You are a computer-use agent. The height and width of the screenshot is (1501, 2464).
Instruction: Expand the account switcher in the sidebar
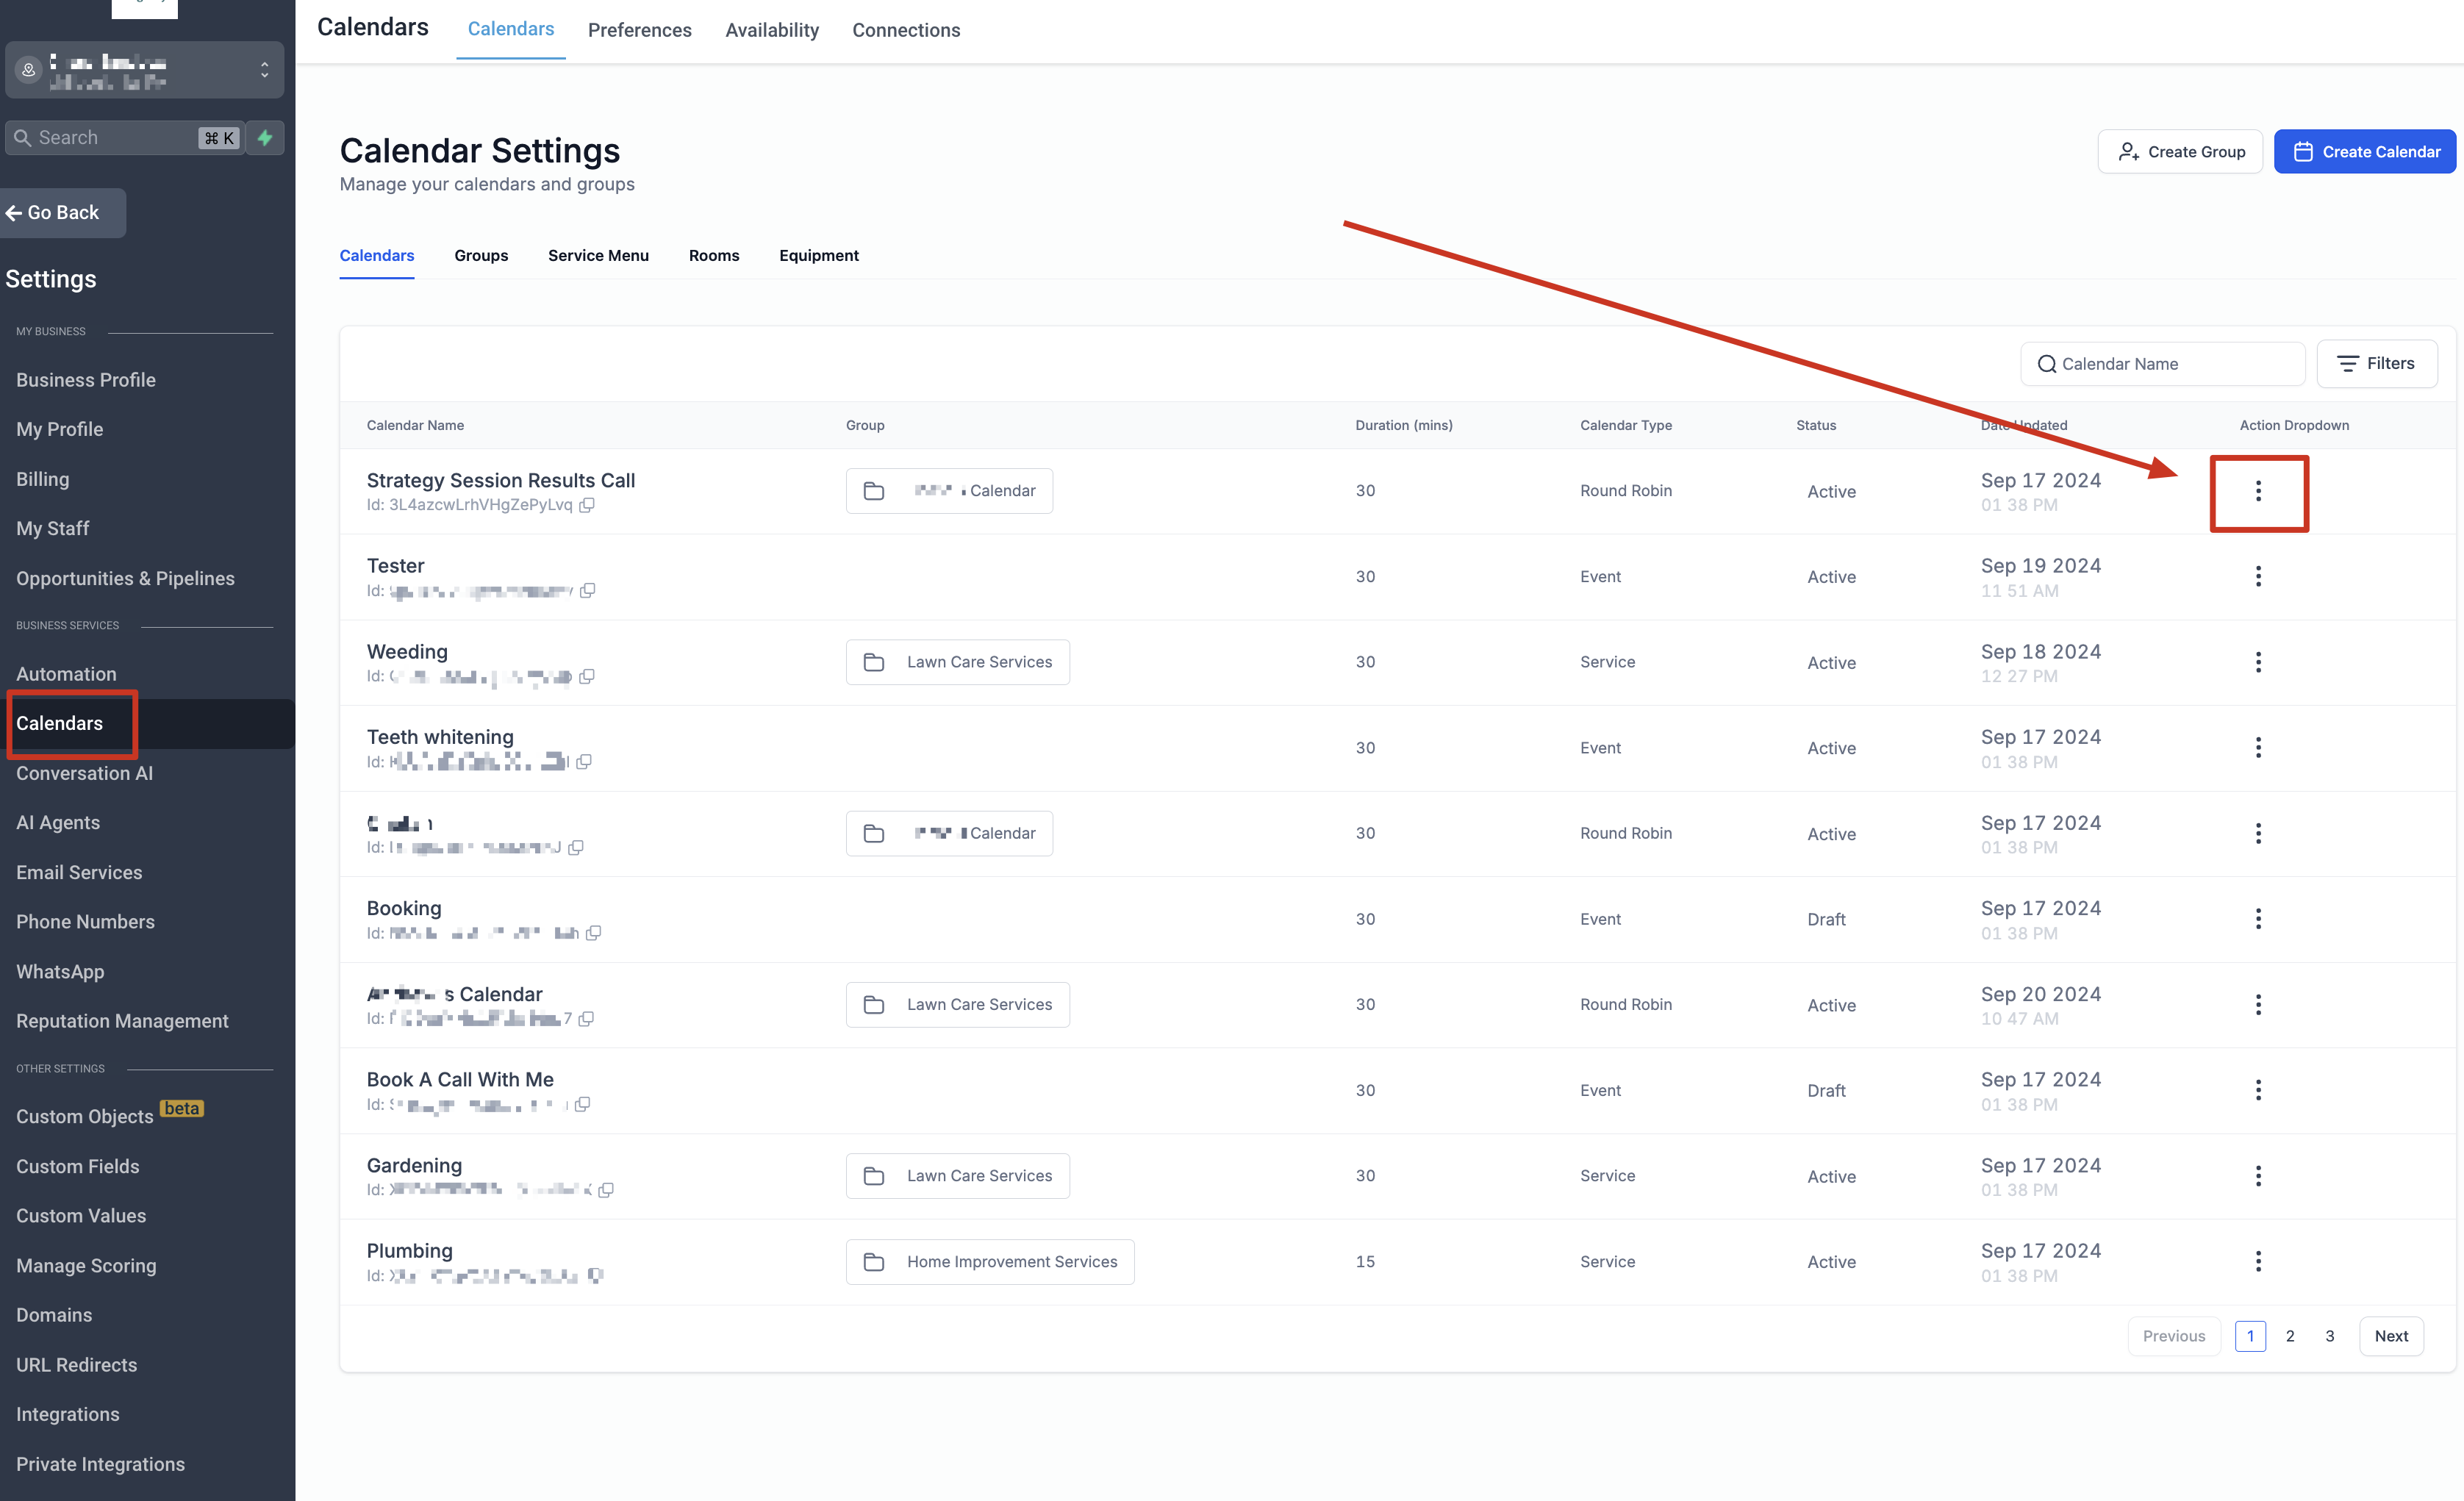(263, 70)
